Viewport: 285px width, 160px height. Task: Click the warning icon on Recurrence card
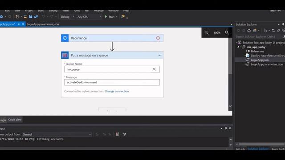point(158,38)
